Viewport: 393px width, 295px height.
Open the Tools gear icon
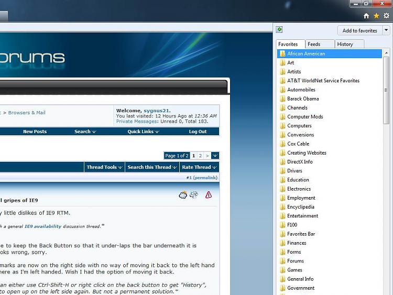pyautogui.click(x=387, y=16)
